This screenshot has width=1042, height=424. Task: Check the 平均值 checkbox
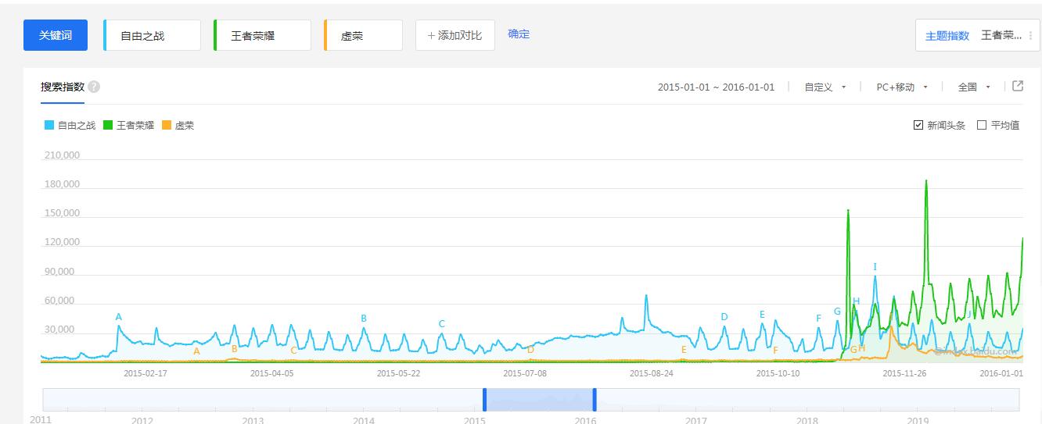(x=982, y=125)
